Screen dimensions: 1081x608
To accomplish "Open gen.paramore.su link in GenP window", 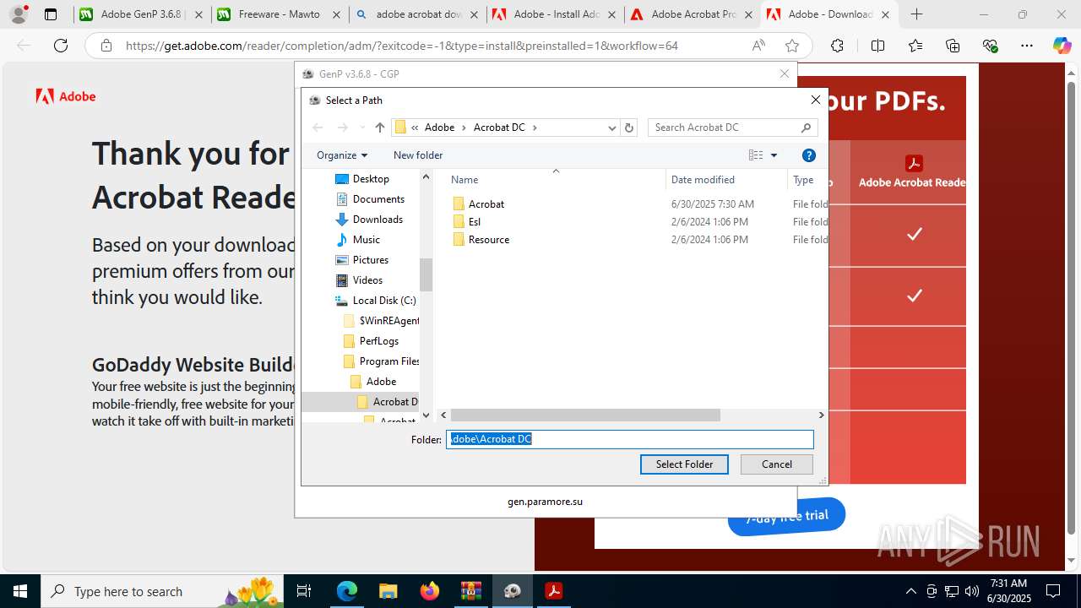I will (x=545, y=502).
